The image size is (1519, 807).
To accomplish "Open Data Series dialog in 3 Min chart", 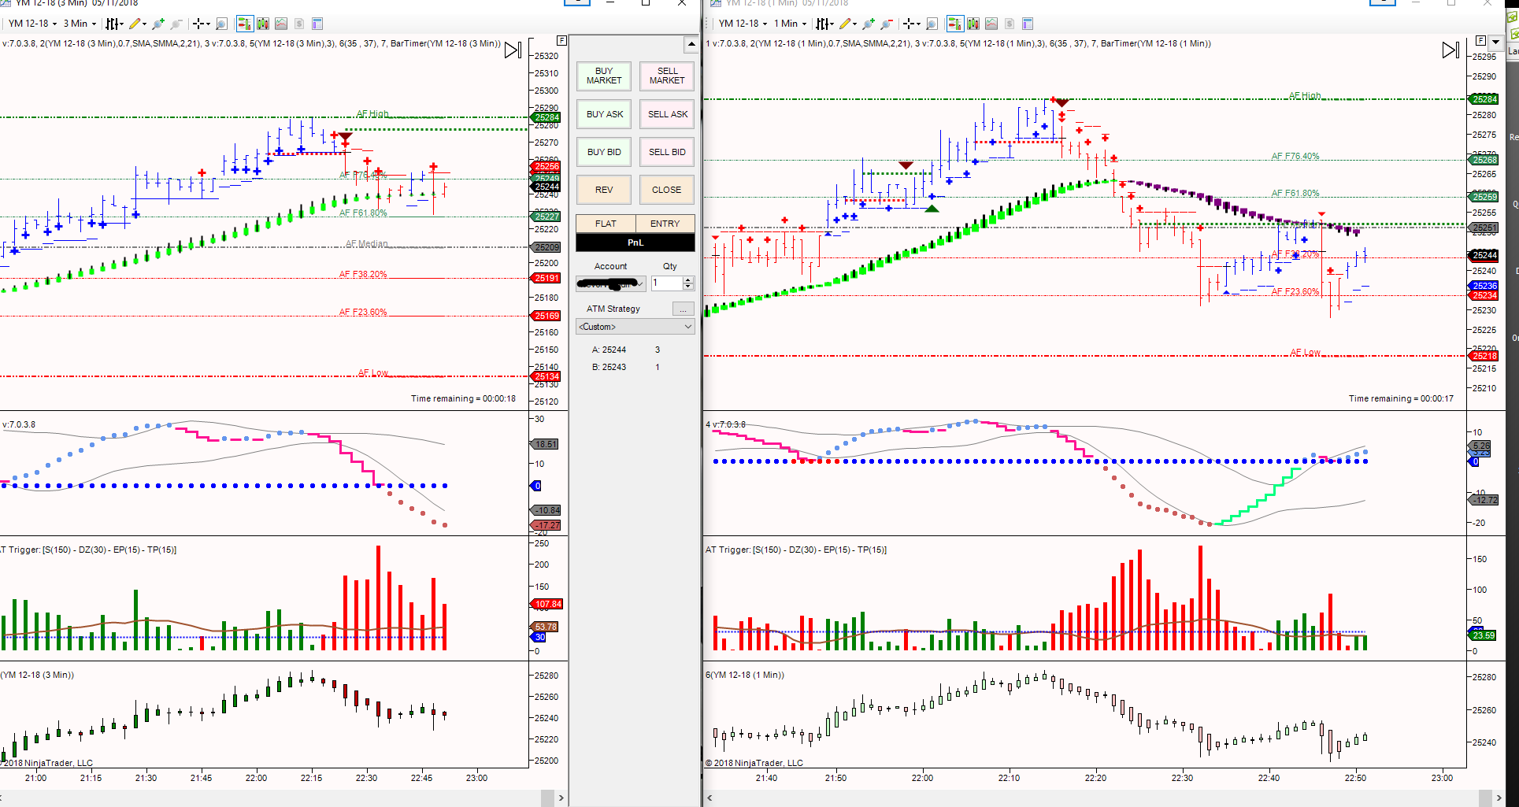I will 263,24.
